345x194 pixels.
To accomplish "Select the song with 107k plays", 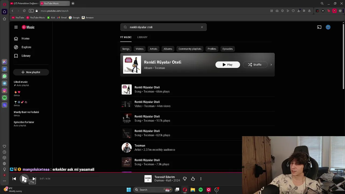I will (x=197, y=119).
